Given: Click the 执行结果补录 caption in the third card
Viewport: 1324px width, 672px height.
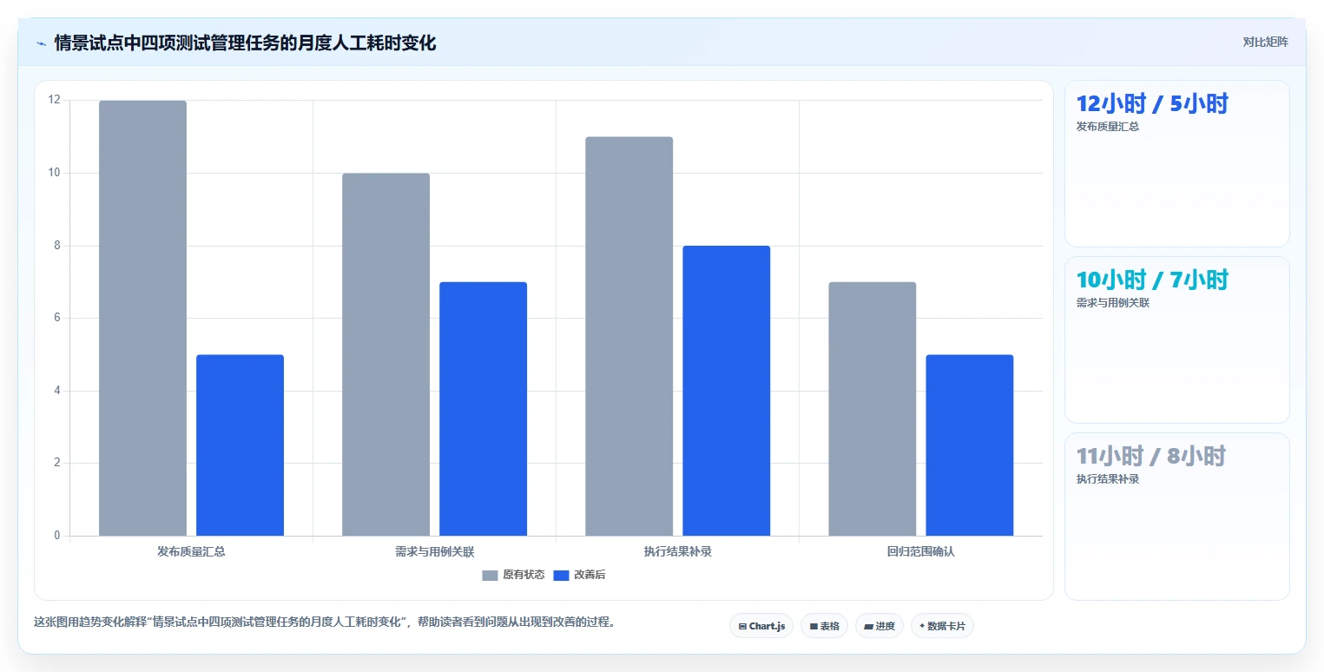Looking at the screenshot, I should coord(1107,479).
